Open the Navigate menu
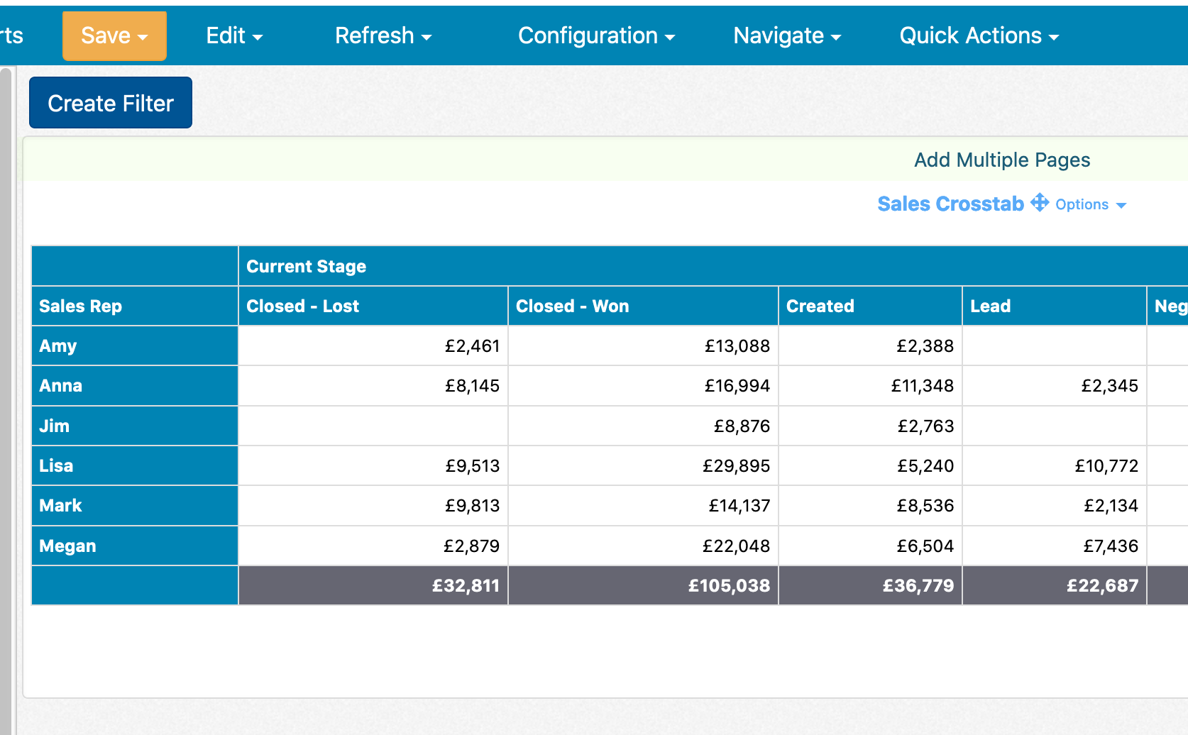 tap(786, 35)
